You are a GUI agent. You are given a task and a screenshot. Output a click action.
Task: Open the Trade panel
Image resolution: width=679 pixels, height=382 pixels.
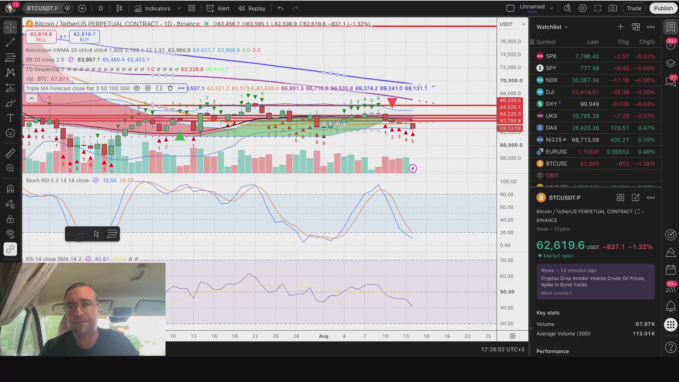point(634,8)
